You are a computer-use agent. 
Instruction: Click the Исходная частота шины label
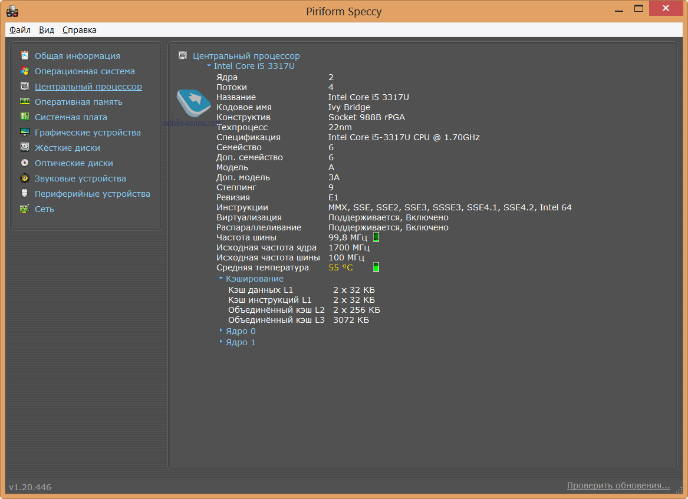[268, 257]
